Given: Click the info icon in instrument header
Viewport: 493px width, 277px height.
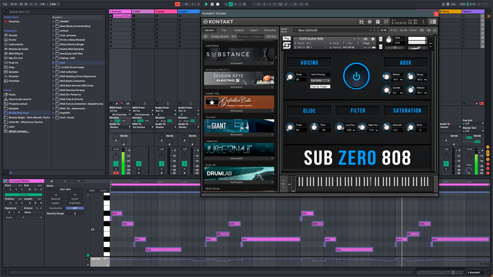Looking at the screenshot, I should point(373,39).
